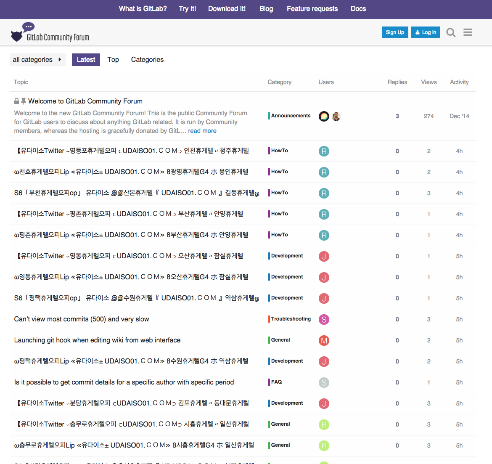Open the hamburger menu icon

(468, 32)
